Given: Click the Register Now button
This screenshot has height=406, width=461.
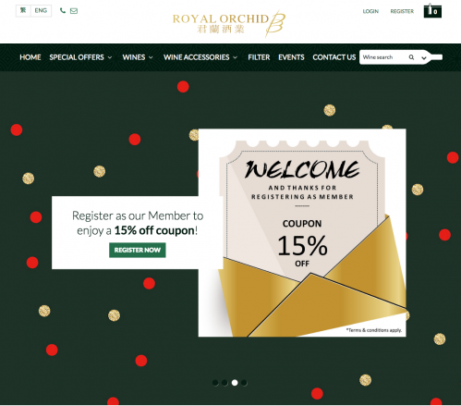Looking at the screenshot, I should (138, 250).
